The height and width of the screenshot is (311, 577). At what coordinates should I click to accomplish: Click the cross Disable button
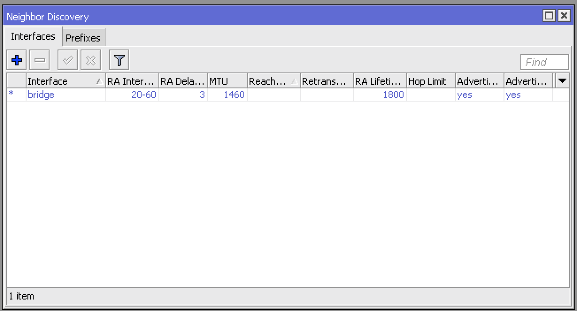pos(91,60)
